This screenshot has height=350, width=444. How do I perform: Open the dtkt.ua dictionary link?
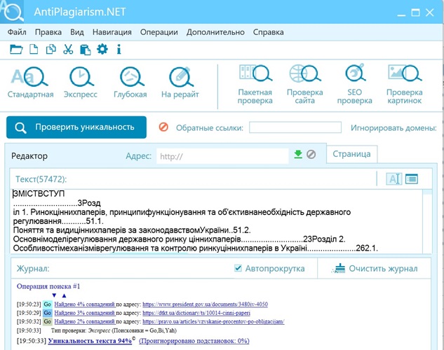tap(196, 313)
